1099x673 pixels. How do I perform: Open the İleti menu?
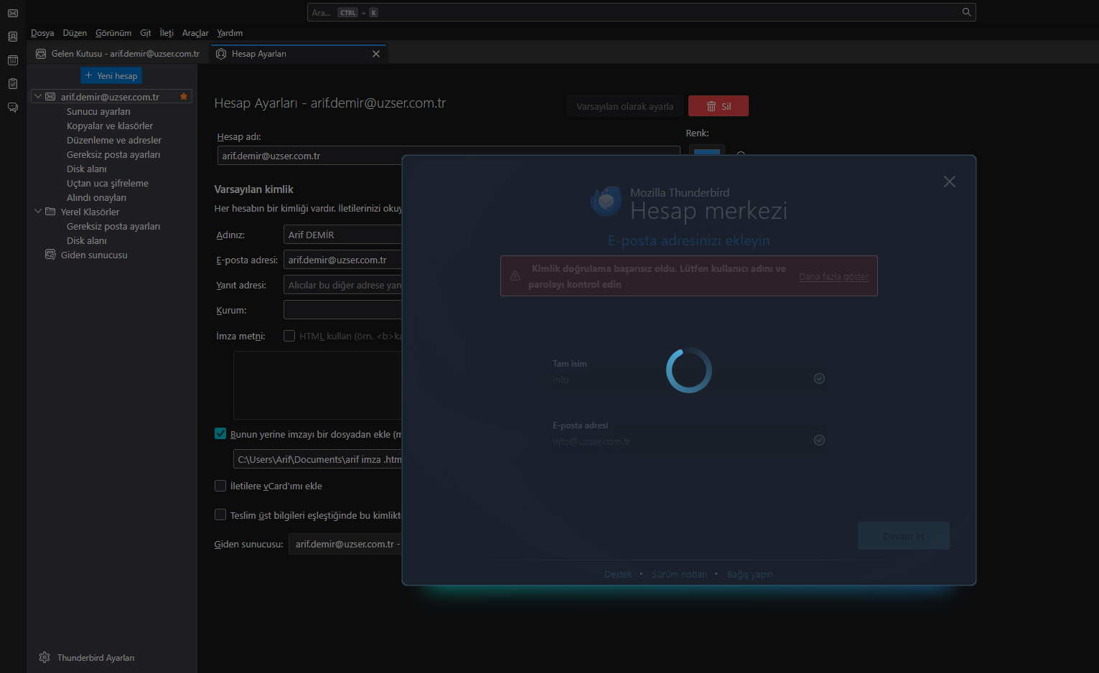click(x=167, y=33)
